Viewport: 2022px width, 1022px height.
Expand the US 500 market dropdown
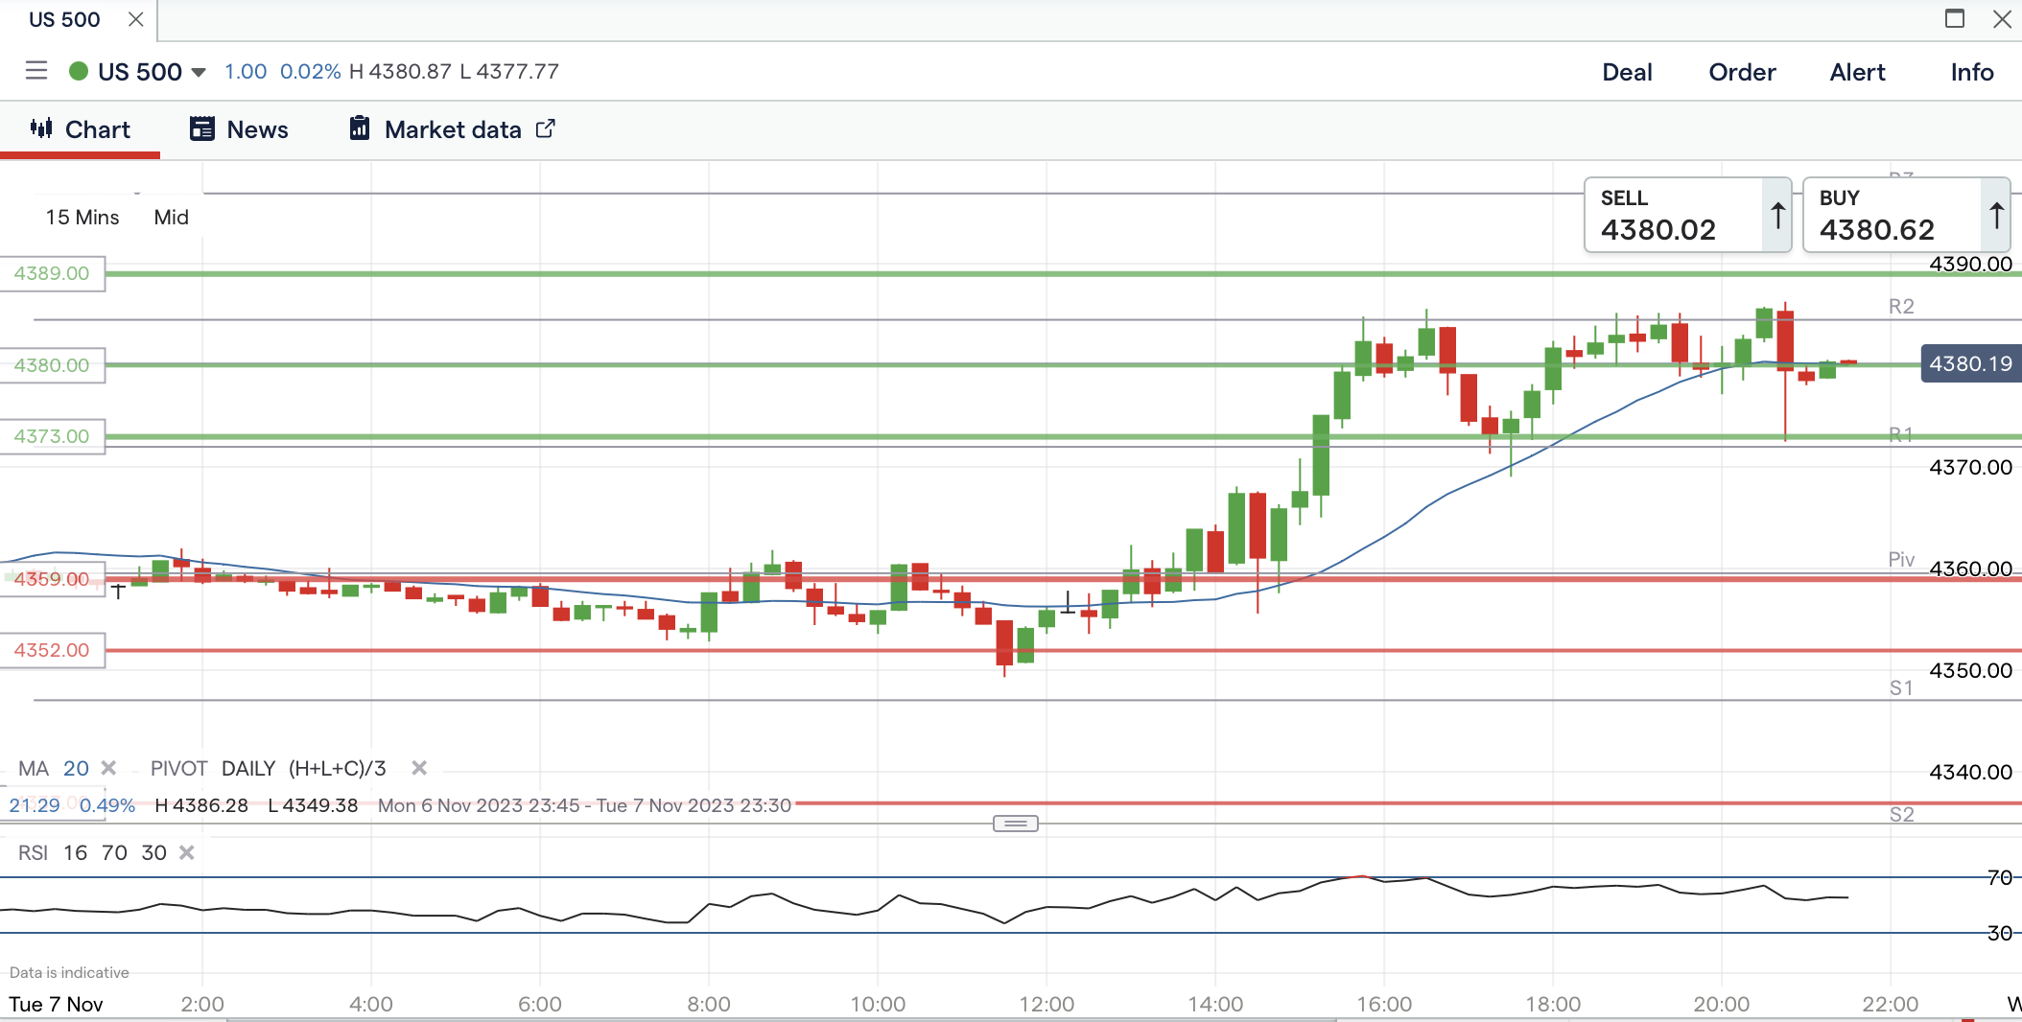[x=199, y=72]
